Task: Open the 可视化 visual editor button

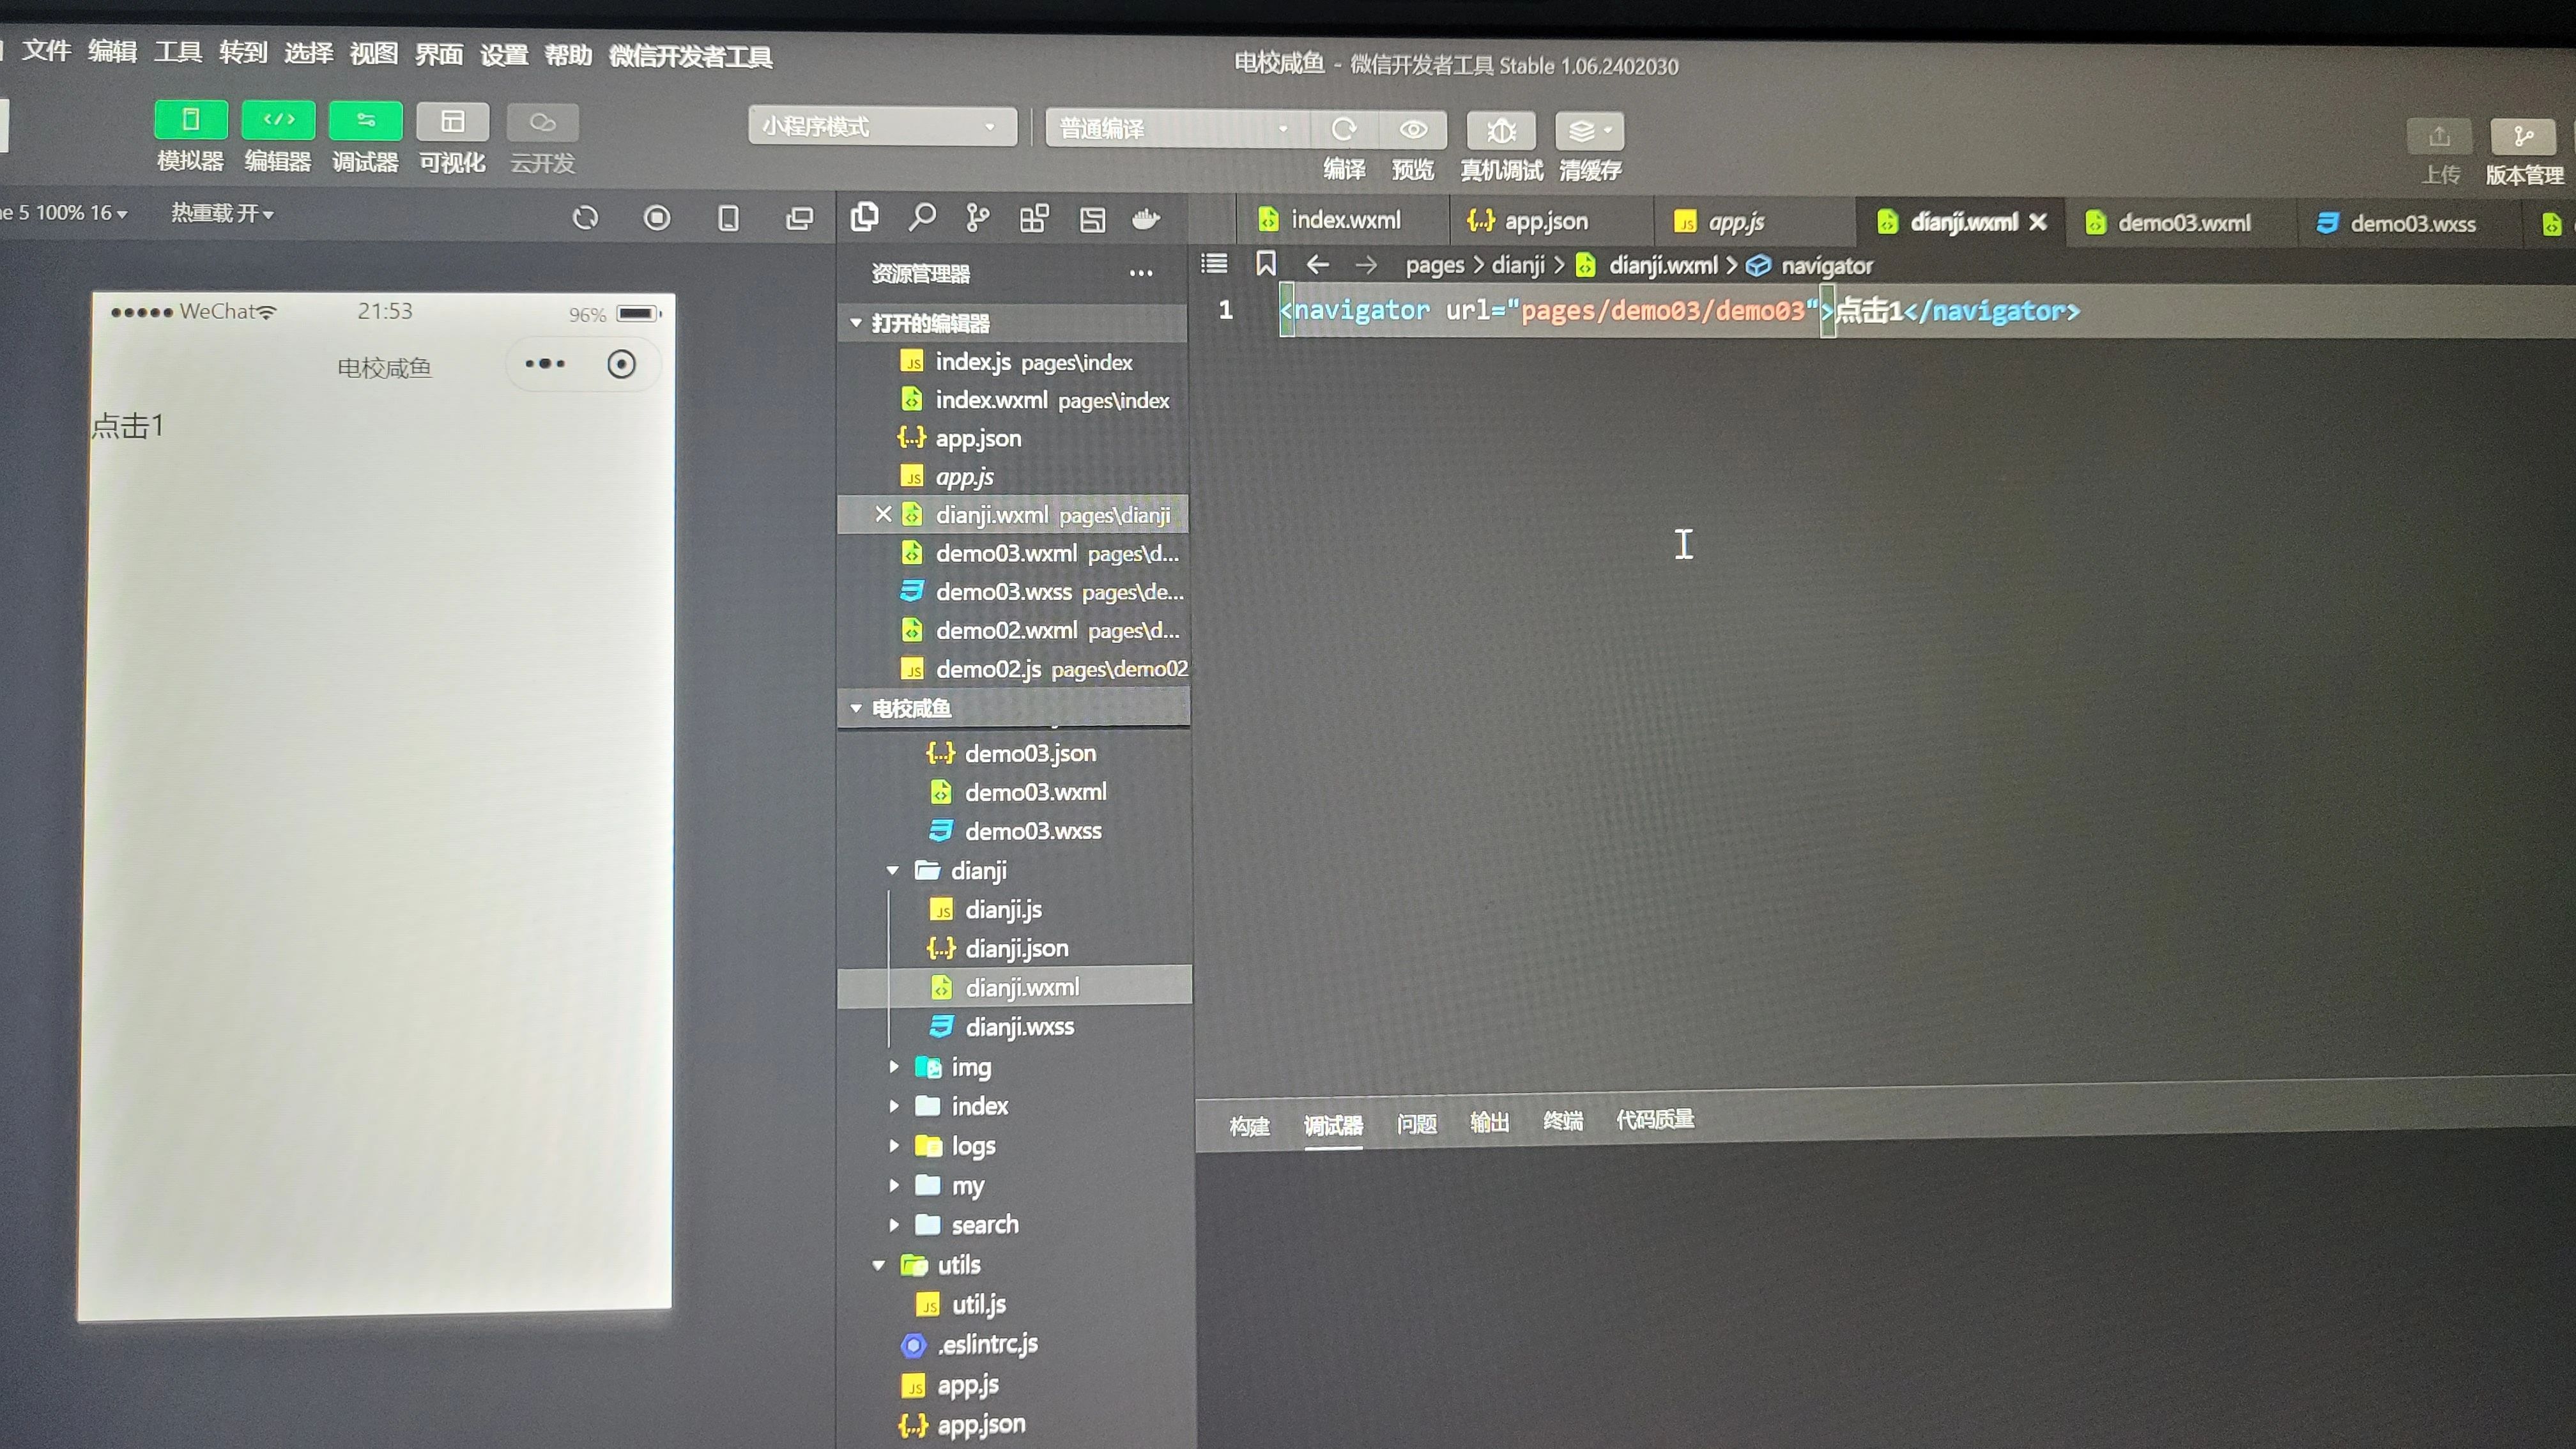Action: 452,122
